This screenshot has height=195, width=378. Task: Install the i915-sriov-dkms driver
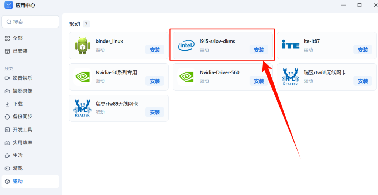[259, 50]
